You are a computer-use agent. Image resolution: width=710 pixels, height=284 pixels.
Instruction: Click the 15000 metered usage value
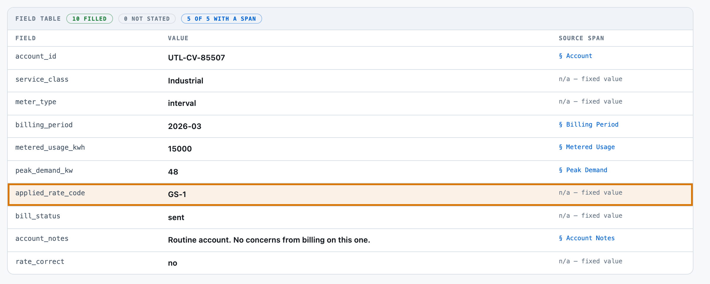coord(180,149)
